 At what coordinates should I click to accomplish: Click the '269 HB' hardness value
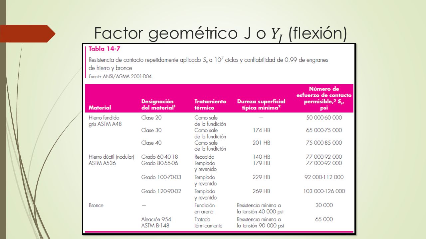[x=262, y=191]
